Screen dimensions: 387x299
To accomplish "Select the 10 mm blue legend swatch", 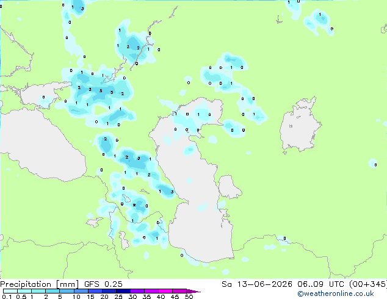I will [x=81, y=291].
